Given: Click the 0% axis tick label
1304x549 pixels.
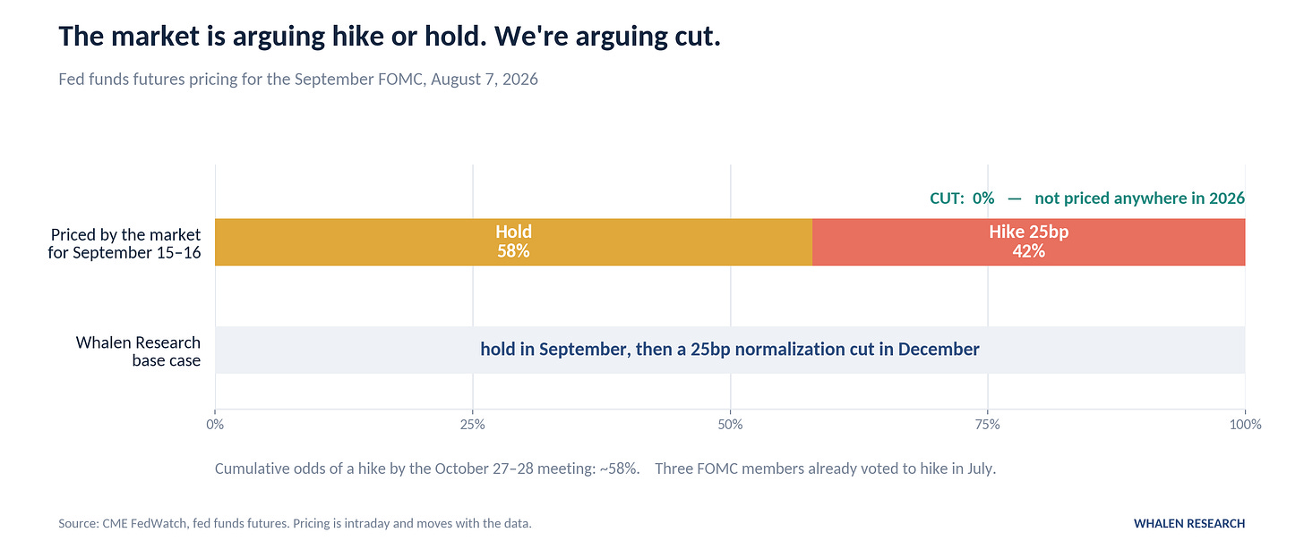Looking at the screenshot, I should (x=215, y=424).
